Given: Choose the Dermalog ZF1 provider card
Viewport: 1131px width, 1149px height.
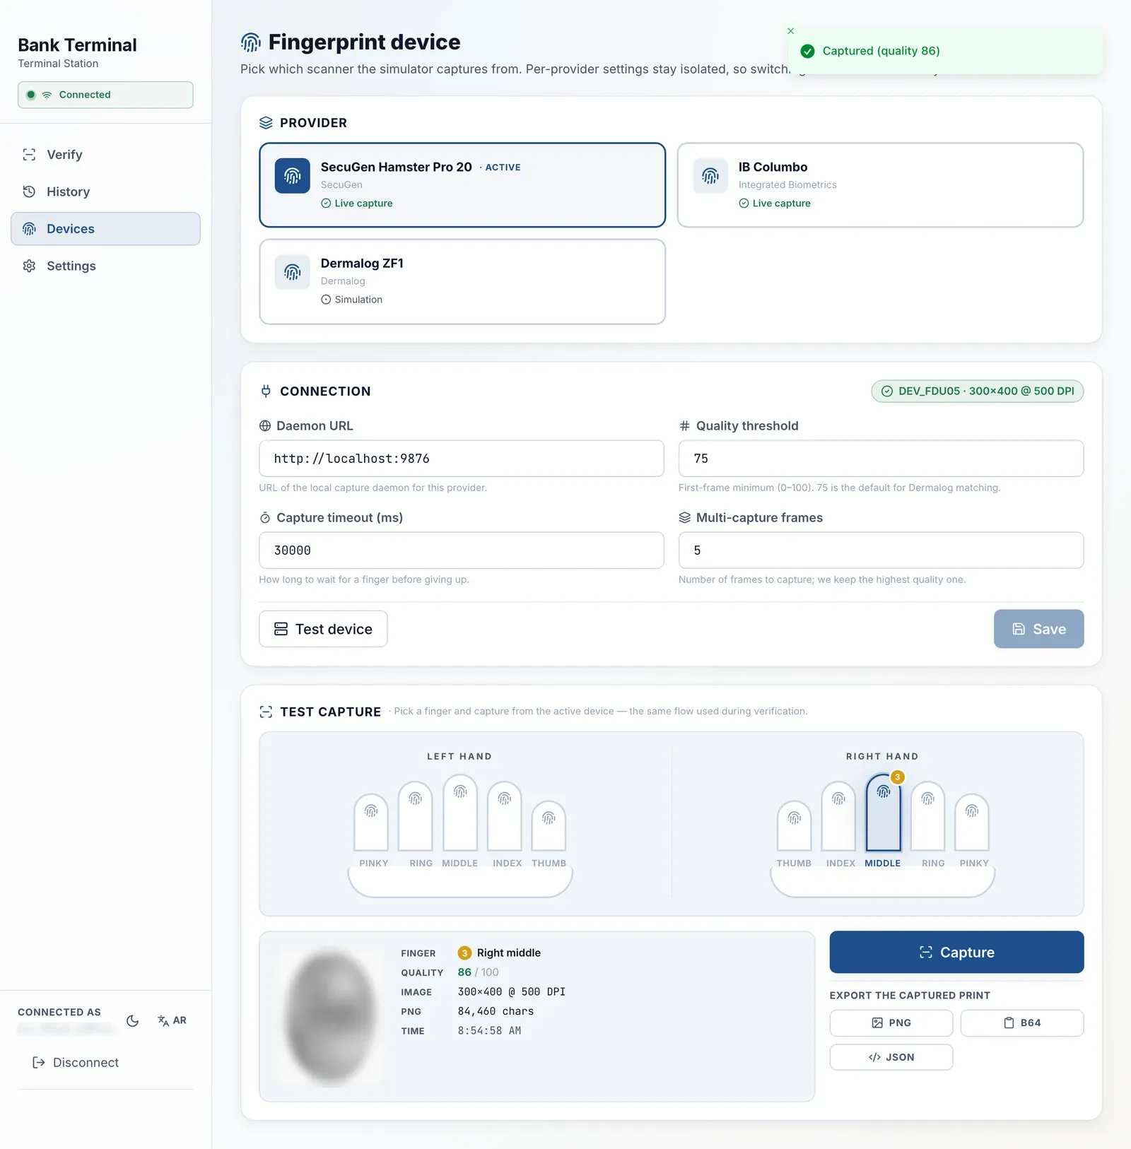Looking at the screenshot, I should pyautogui.click(x=462, y=281).
